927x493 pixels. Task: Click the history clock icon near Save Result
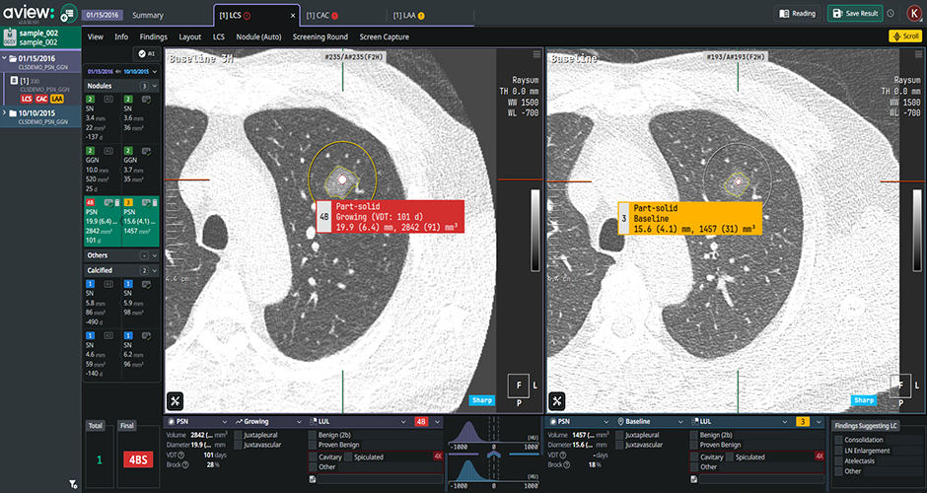click(891, 14)
